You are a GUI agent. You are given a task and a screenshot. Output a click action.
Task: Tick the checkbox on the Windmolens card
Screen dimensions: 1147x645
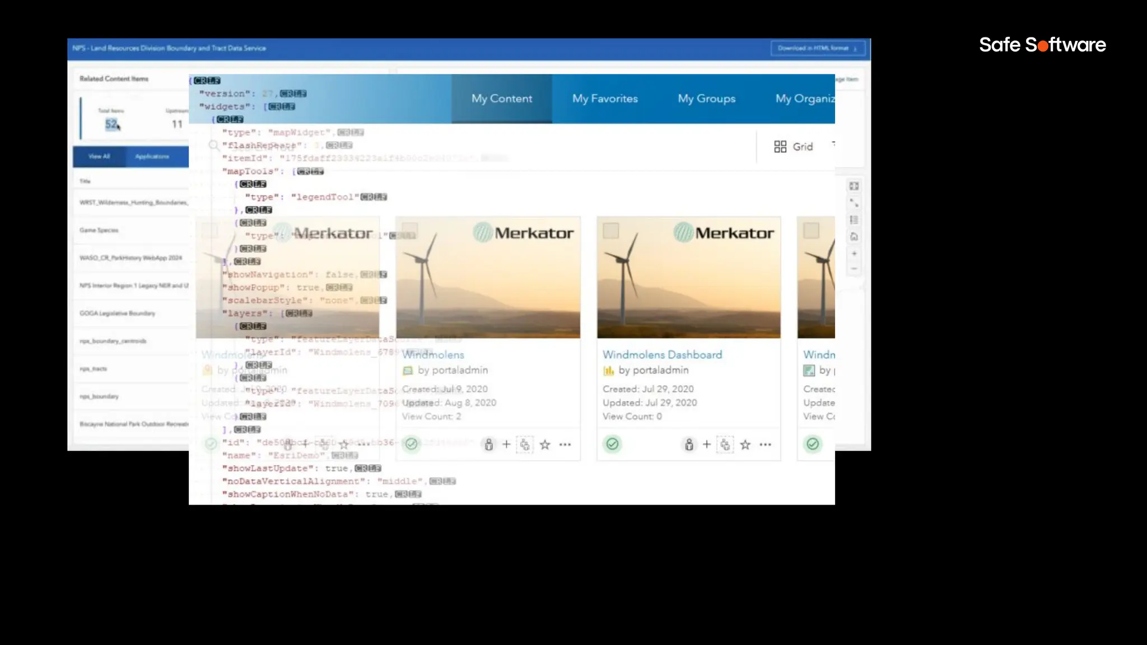(410, 231)
